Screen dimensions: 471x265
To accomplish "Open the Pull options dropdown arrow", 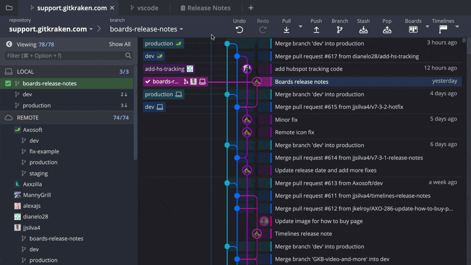I will click(300, 27).
